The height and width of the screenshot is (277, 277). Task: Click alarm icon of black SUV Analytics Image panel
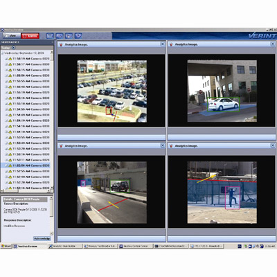pyautogui.click(x=61, y=146)
